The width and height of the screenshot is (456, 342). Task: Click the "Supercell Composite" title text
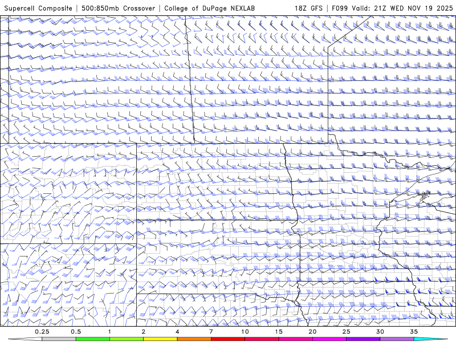pos(38,8)
